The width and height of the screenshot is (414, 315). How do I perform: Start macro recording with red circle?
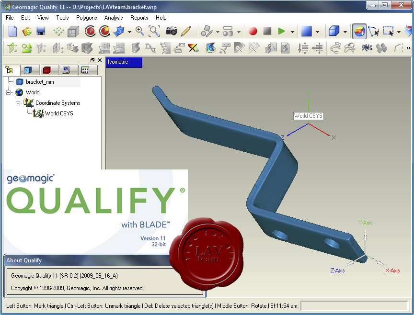253,31
